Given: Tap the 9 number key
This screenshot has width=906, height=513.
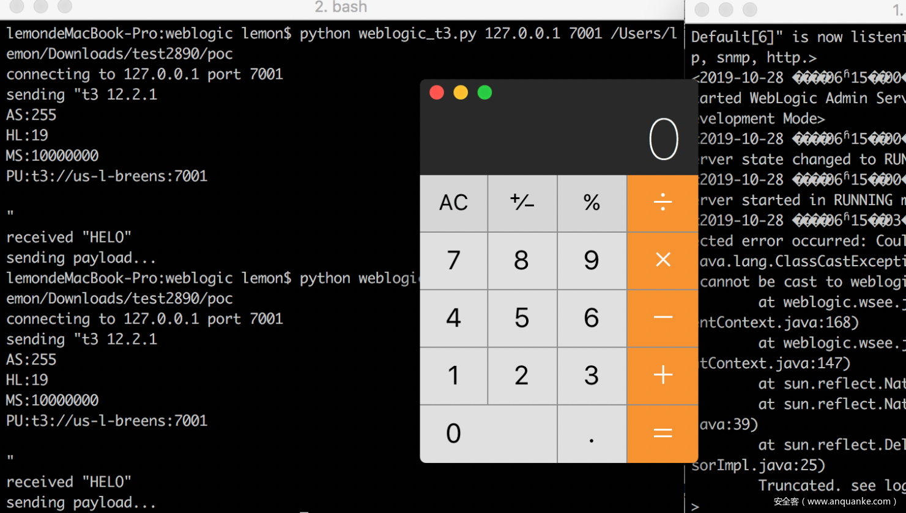Looking at the screenshot, I should (591, 261).
